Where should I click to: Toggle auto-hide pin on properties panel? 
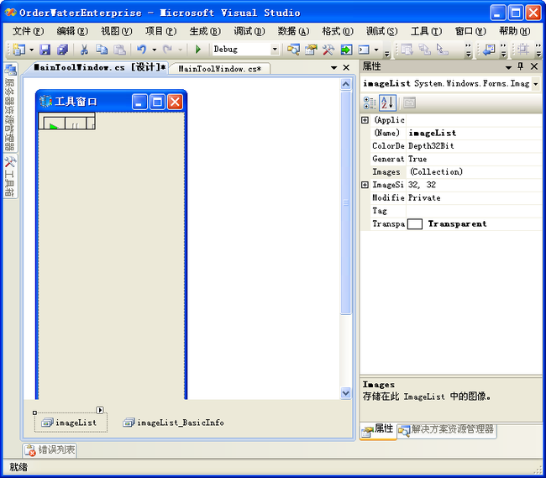(x=521, y=66)
